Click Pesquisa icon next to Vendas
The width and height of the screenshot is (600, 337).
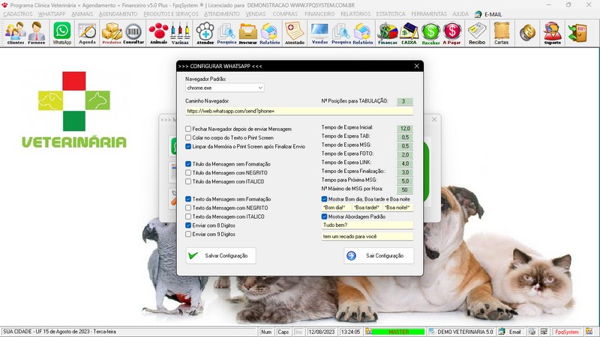[341, 33]
